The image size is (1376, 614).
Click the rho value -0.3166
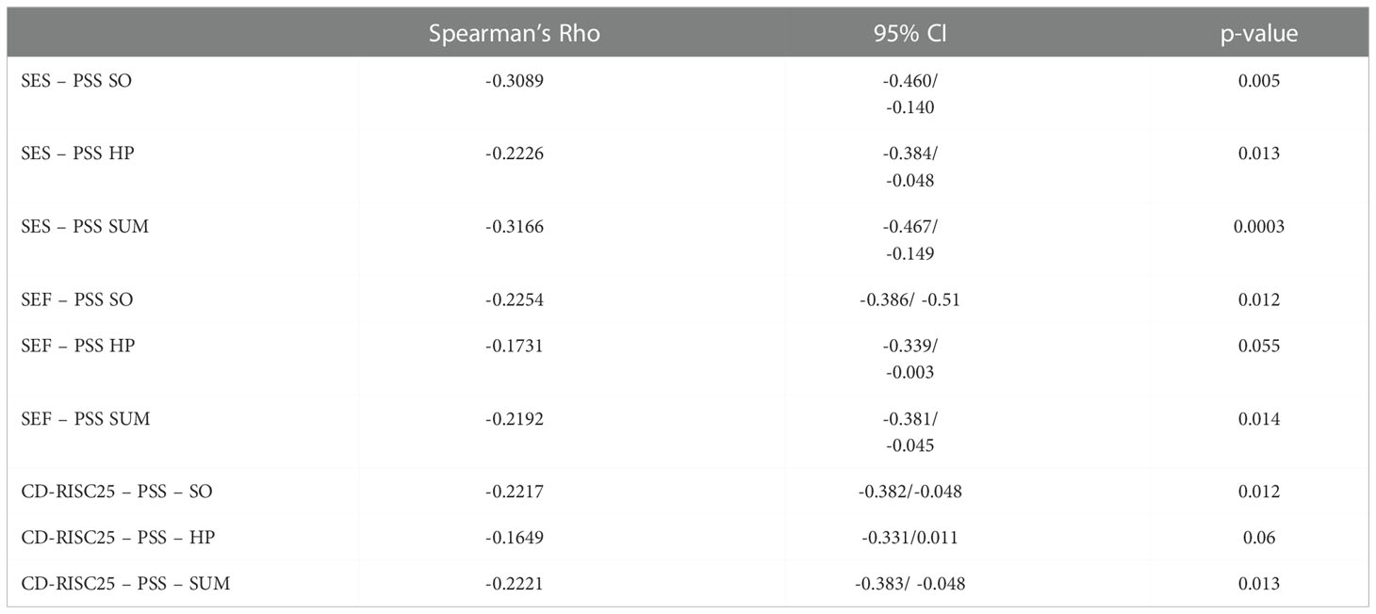[514, 227]
